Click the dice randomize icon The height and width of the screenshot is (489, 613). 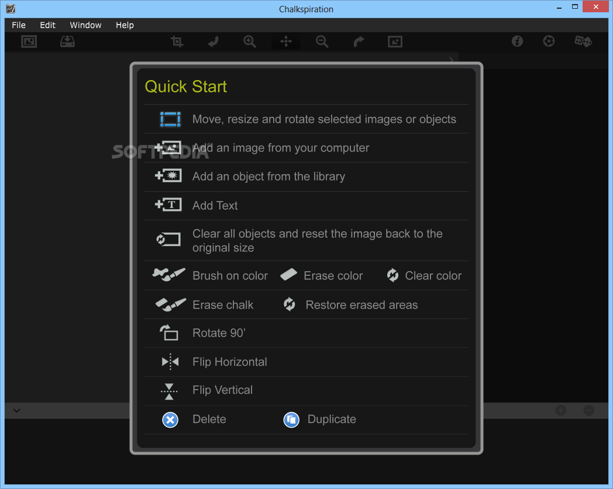point(583,41)
